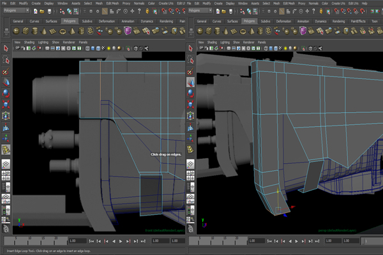The image size is (383, 255).
Task: Open the Renderer menu in right viewport
Action: (249, 42)
